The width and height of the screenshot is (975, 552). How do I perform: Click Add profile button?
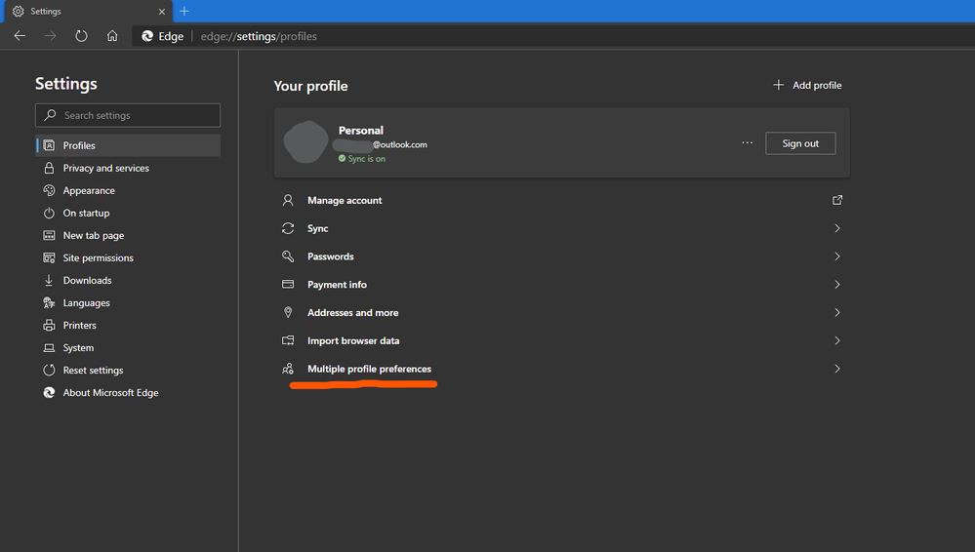tap(807, 85)
